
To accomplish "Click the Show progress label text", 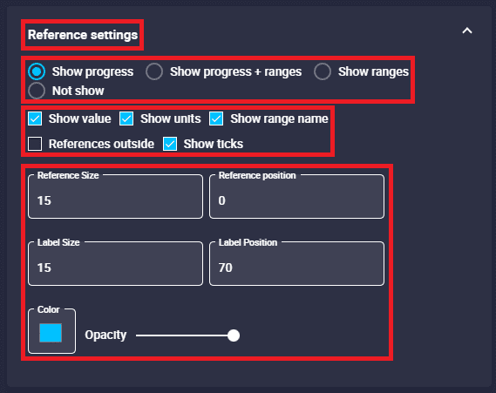I will 92,71.
